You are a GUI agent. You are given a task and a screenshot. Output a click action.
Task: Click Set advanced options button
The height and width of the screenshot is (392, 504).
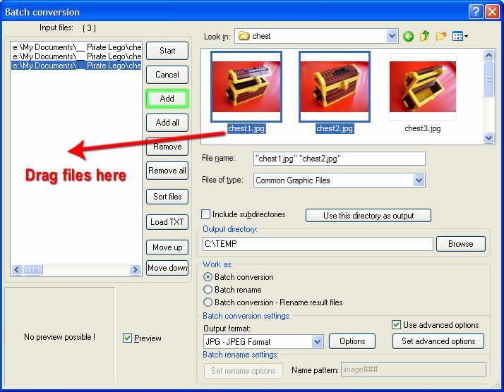(438, 341)
